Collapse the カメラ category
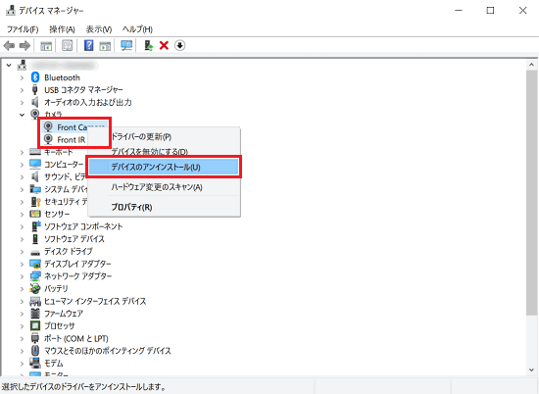 click(x=22, y=115)
